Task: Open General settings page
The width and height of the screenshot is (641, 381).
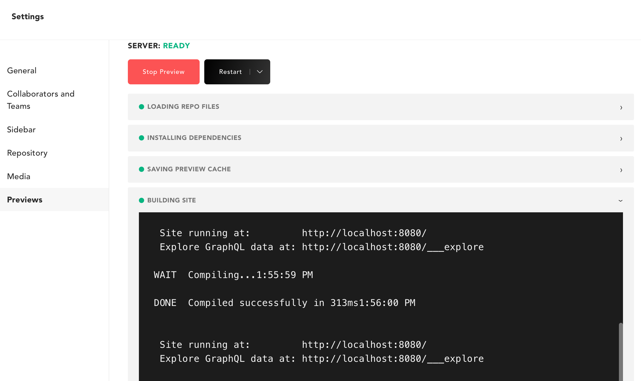Action: [x=22, y=71]
